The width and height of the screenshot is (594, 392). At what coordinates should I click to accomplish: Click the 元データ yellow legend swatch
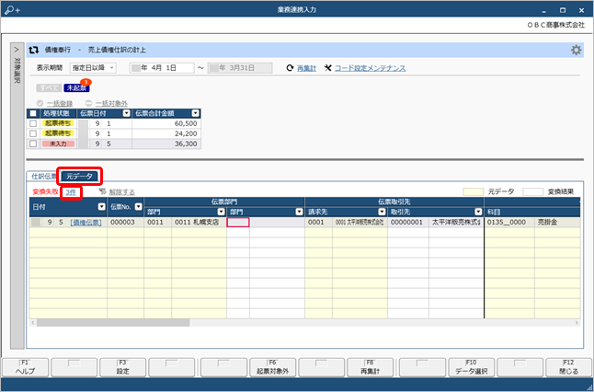tap(473, 191)
